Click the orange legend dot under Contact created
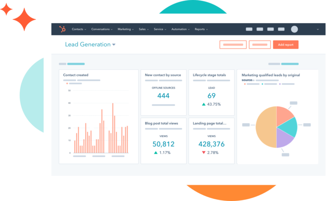 67,83
